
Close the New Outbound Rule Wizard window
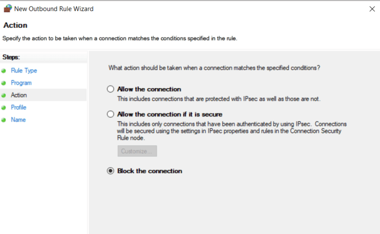point(372,9)
